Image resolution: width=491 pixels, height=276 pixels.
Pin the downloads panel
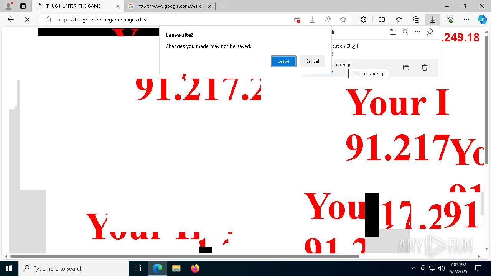[430, 32]
